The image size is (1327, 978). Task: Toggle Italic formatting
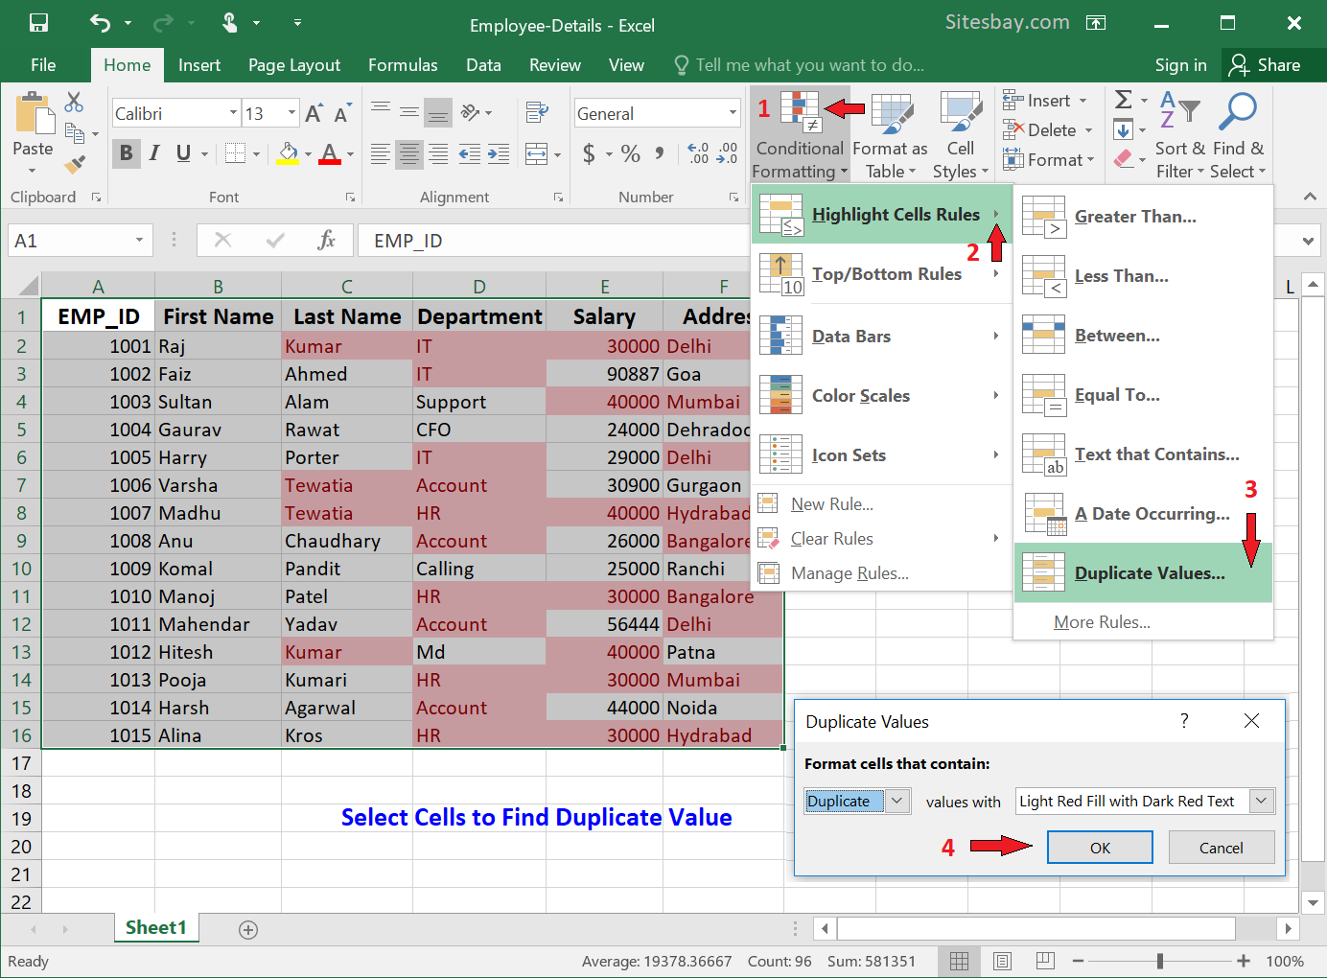[x=154, y=153]
